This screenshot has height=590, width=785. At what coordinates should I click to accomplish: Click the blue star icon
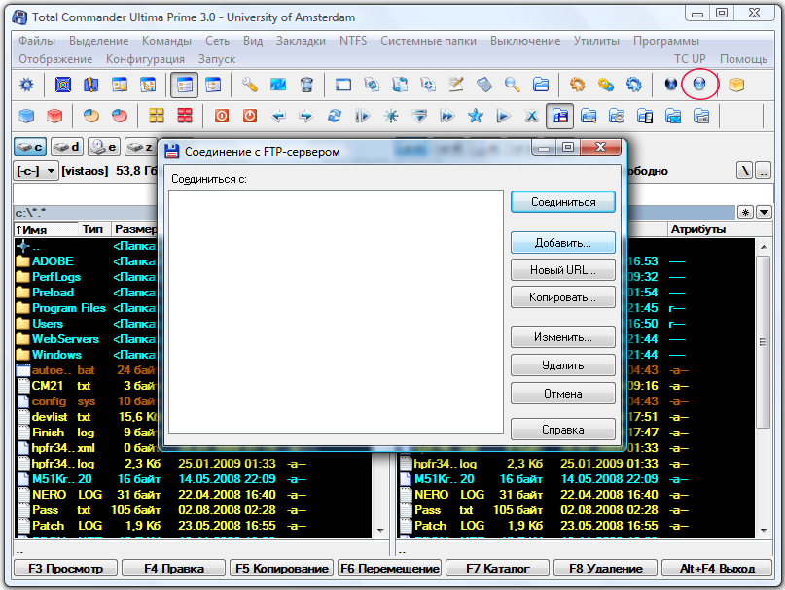click(x=475, y=116)
